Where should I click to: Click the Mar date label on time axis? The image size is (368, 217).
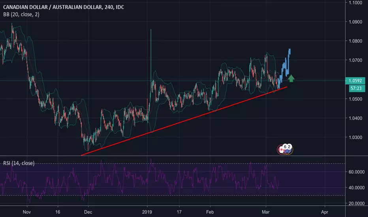coord(265,212)
